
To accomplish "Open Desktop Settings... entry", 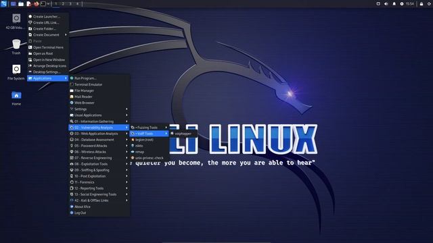I will tap(48, 72).
